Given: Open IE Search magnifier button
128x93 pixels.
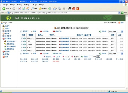Looking at the screenshot, I should (x=34, y=9).
